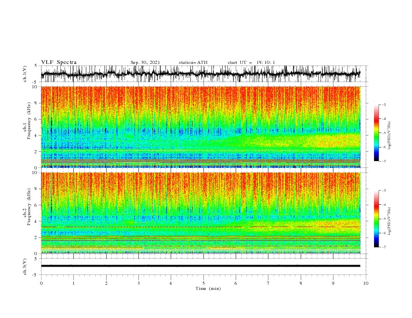
Task: Select the "start UT = 18:10:1" header text
Action: point(251,62)
